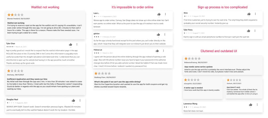Thumbs-up Tyler Perry's review
Screen dimensions: 268x118
tap(249, 31)
